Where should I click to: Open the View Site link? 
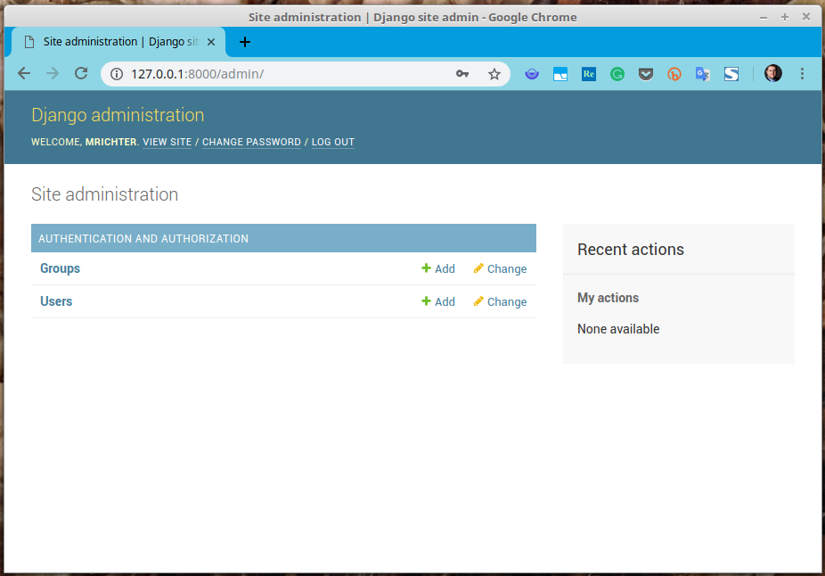click(x=167, y=142)
